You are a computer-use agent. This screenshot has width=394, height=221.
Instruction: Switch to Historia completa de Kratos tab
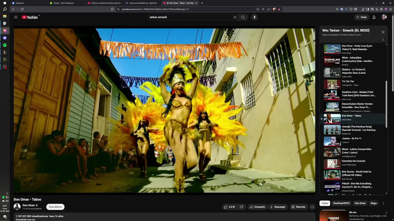(104, 3)
